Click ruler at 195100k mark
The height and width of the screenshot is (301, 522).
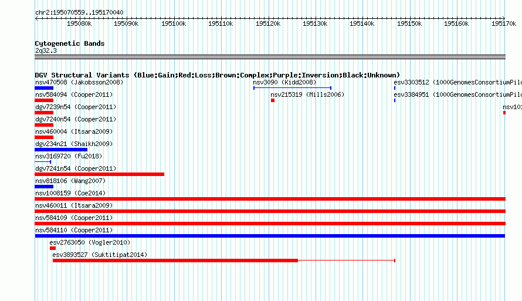(x=174, y=23)
